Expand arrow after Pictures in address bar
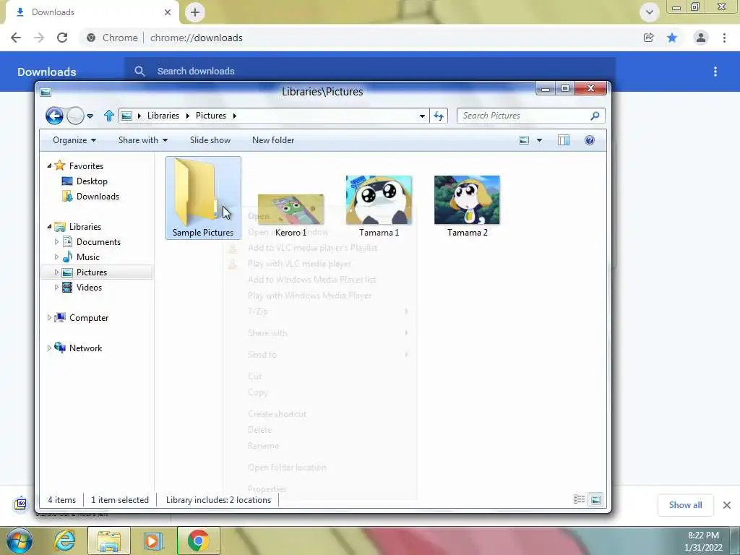The height and width of the screenshot is (555, 740). click(235, 116)
